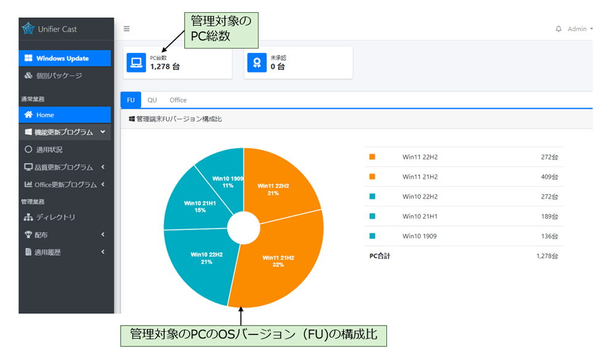This screenshot has height=360, width=614.
Task: Click the house icon next to Home
Action: [28, 114]
